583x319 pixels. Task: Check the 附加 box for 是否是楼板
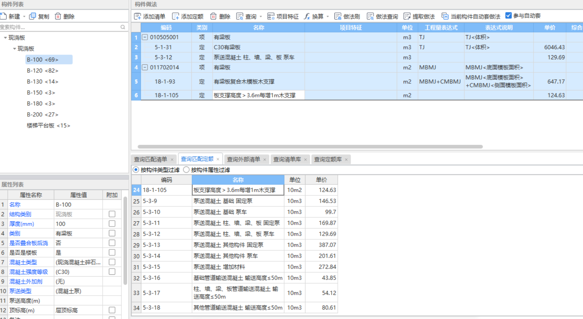[x=112, y=252]
